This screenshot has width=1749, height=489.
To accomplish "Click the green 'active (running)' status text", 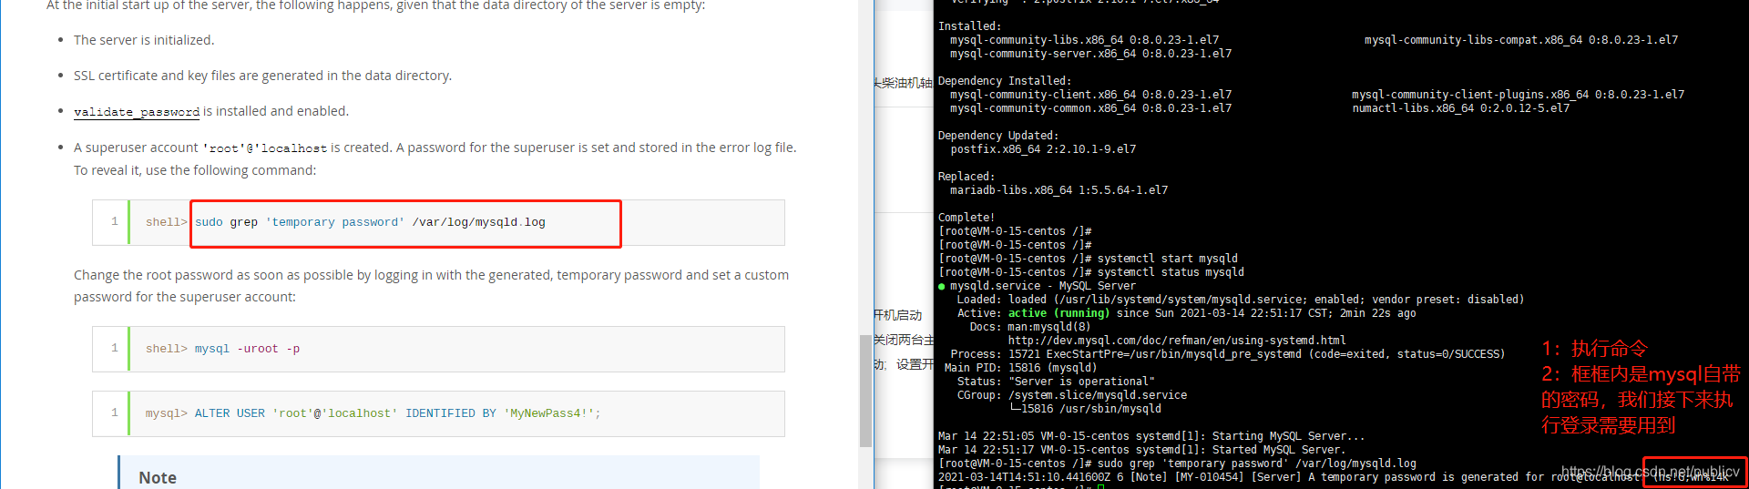I will 1059,313.
